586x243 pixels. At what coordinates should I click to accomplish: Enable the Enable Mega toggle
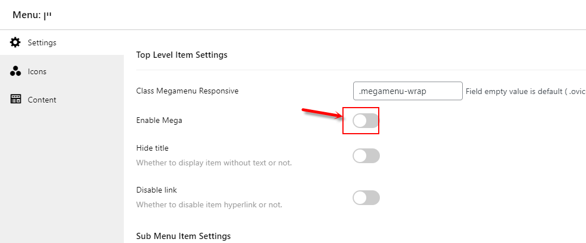tap(366, 121)
